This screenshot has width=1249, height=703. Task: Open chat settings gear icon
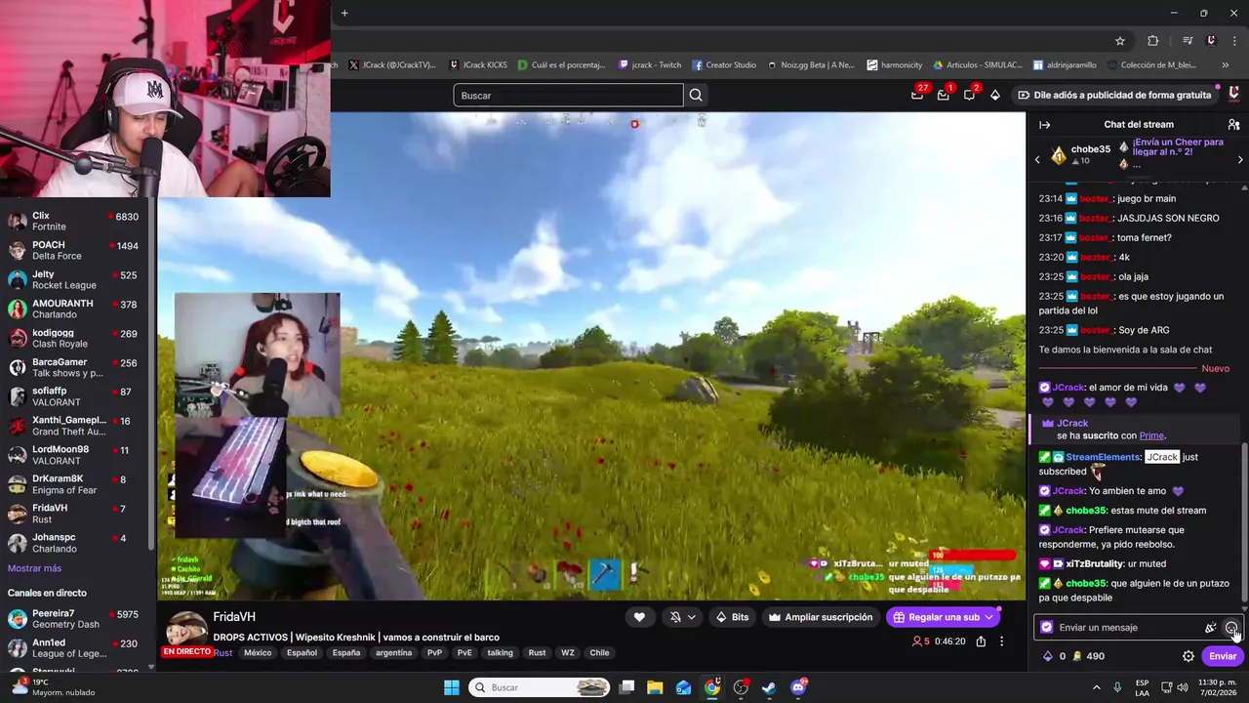coord(1189,656)
